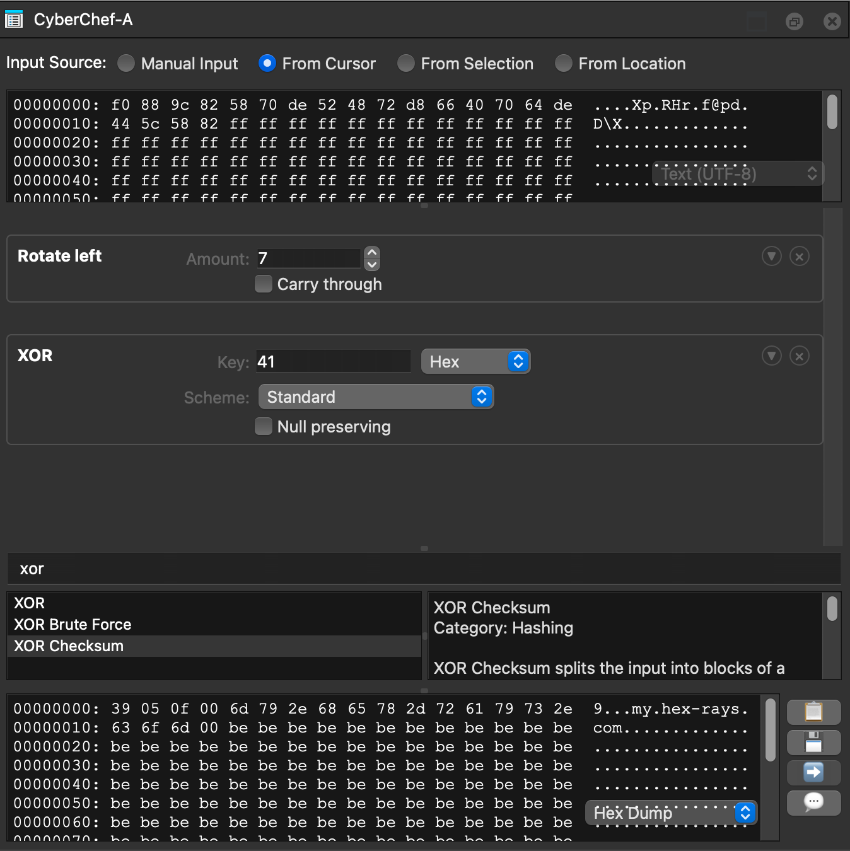
Task: Open the Scheme Standard dropdown
Action: (x=376, y=397)
